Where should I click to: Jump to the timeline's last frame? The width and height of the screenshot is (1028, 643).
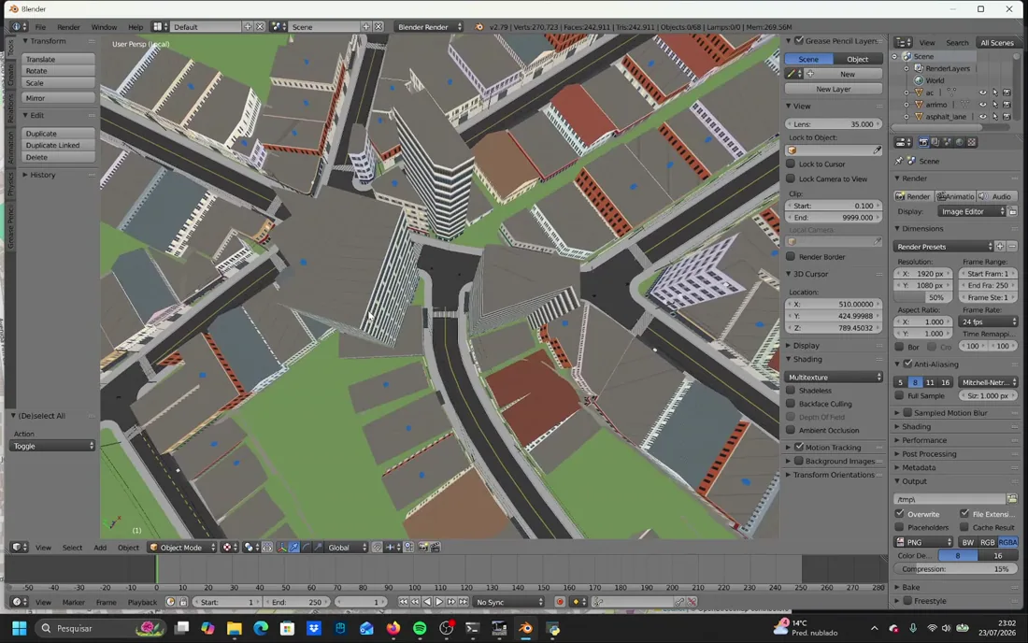pyautogui.click(x=464, y=602)
